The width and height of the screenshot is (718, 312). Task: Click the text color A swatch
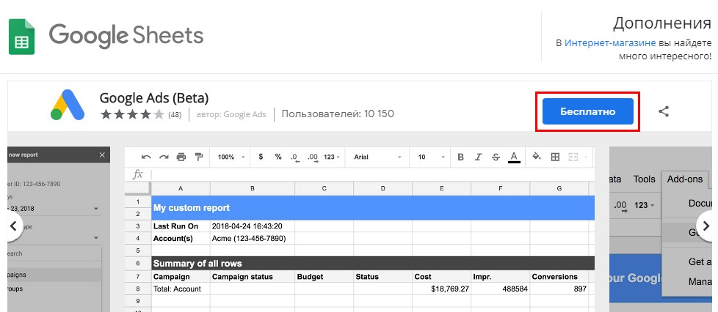tap(514, 157)
